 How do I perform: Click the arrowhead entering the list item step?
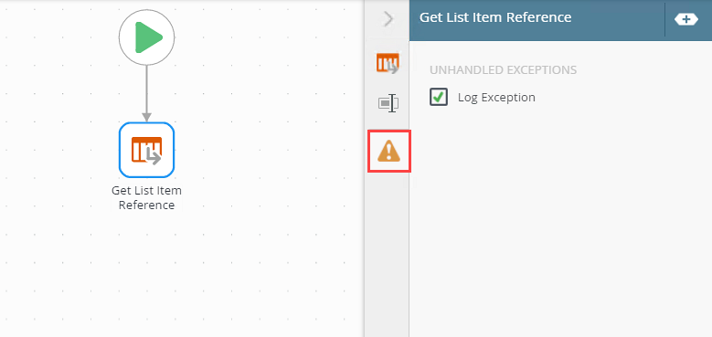(x=146, y=117)
